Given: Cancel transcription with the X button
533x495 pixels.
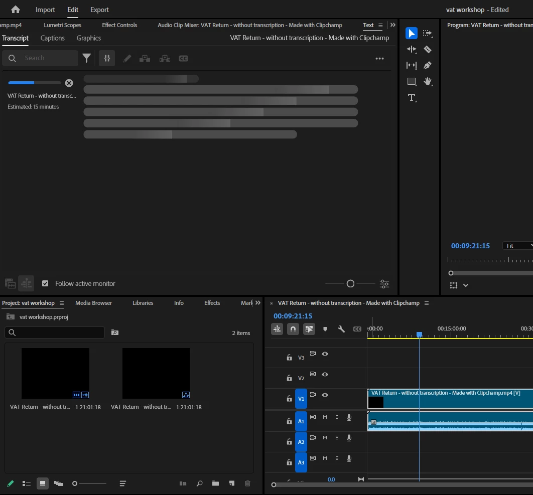Looking at the screenshot, I should point(69,83).
